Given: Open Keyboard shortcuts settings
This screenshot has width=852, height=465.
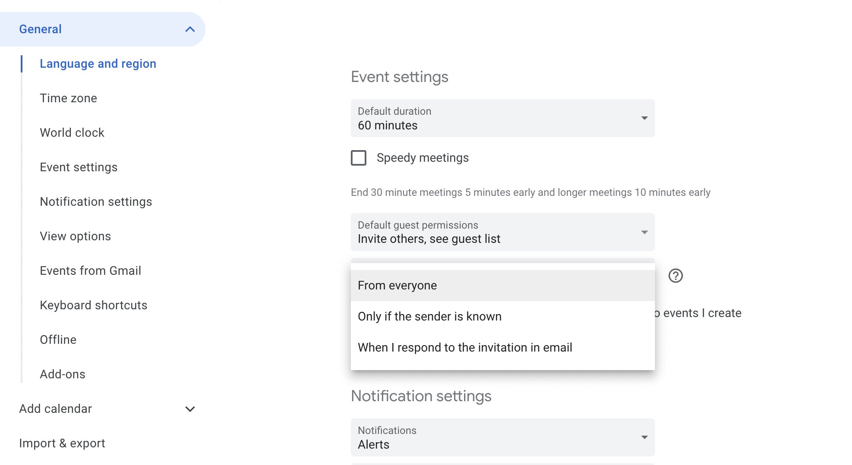Looking at the screenshot, I should (93, 305).
